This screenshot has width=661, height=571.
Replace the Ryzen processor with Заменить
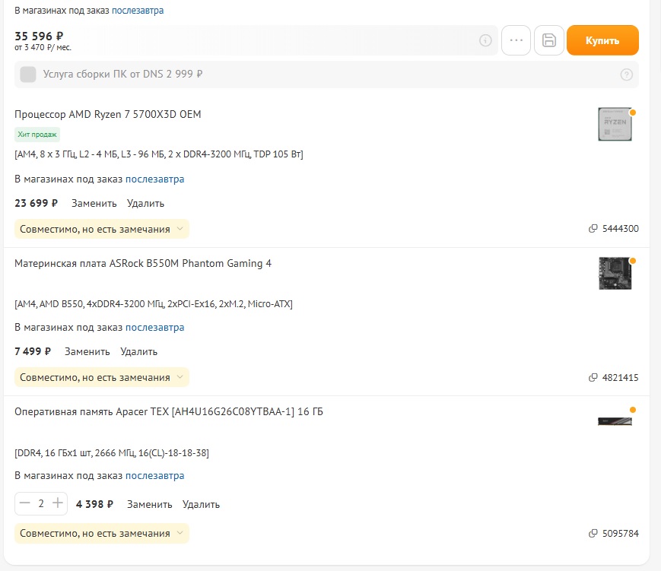94,204
